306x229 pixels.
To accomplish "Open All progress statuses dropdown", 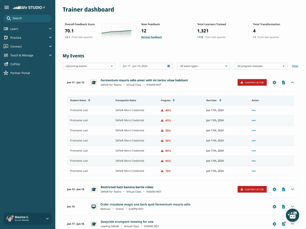I will click(x=261, y=66).
